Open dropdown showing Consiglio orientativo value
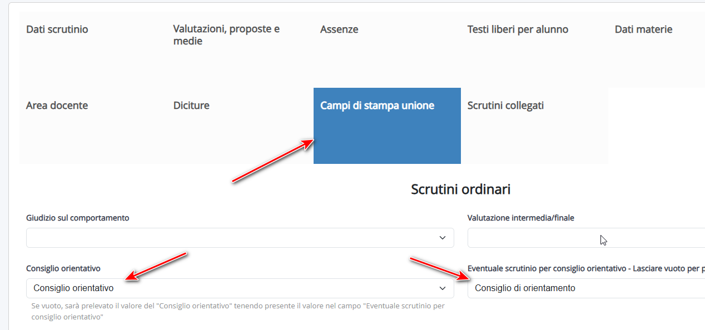This screenshot has height=330, width=705. coord(240,288)
